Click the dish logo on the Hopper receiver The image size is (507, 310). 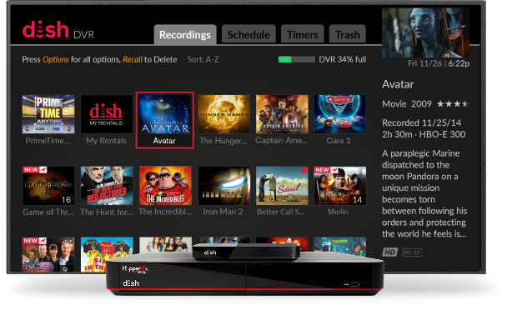click(x=131, y=283)
